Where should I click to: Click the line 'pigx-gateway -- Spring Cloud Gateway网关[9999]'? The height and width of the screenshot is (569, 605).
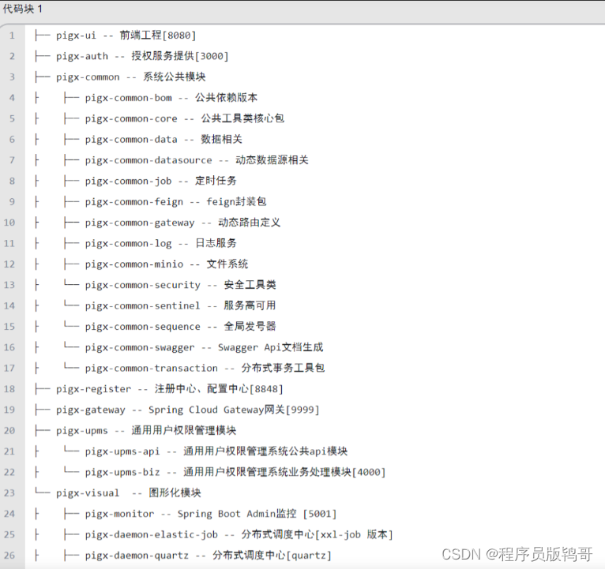pos(188,410)
